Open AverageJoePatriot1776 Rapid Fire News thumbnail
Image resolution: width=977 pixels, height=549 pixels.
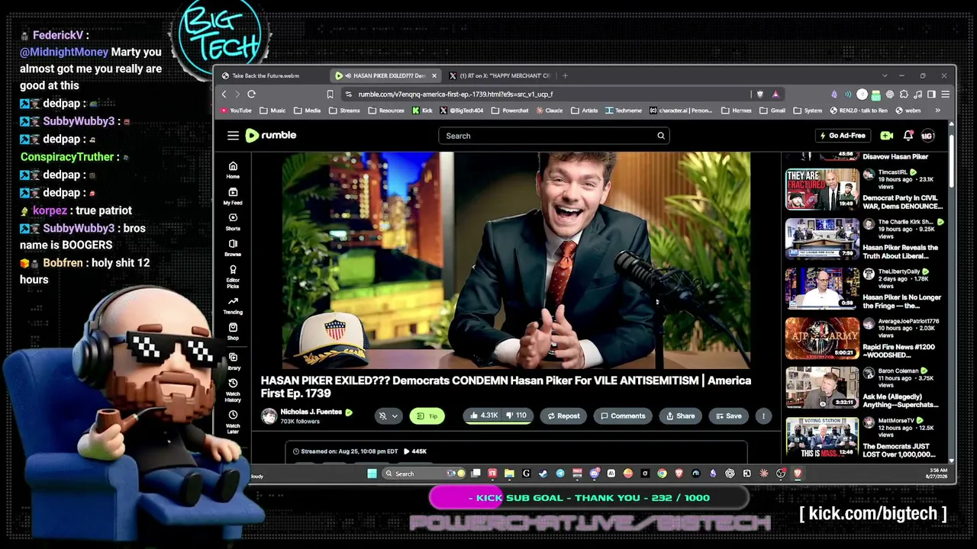[x=822, y=339]
